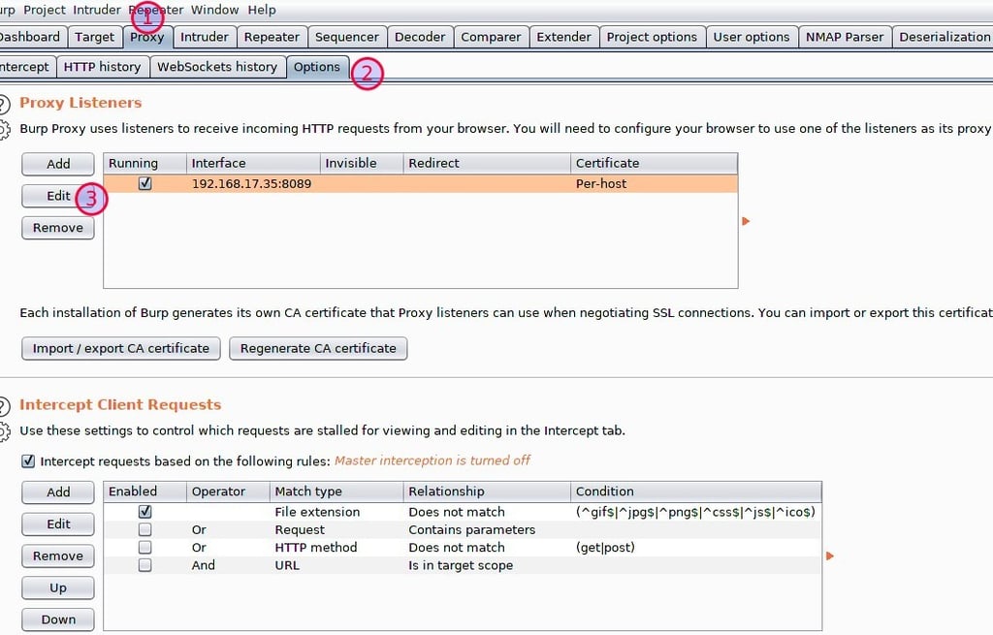Open help for Proxy Listeners section

click(3, 104)
